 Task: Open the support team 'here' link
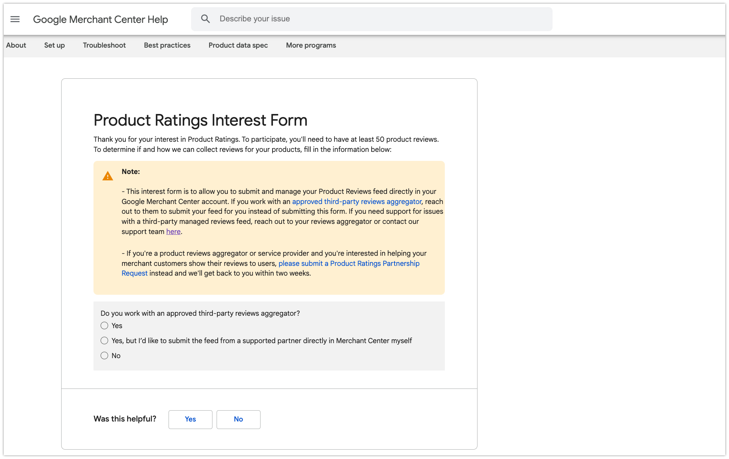click(173, 232)
